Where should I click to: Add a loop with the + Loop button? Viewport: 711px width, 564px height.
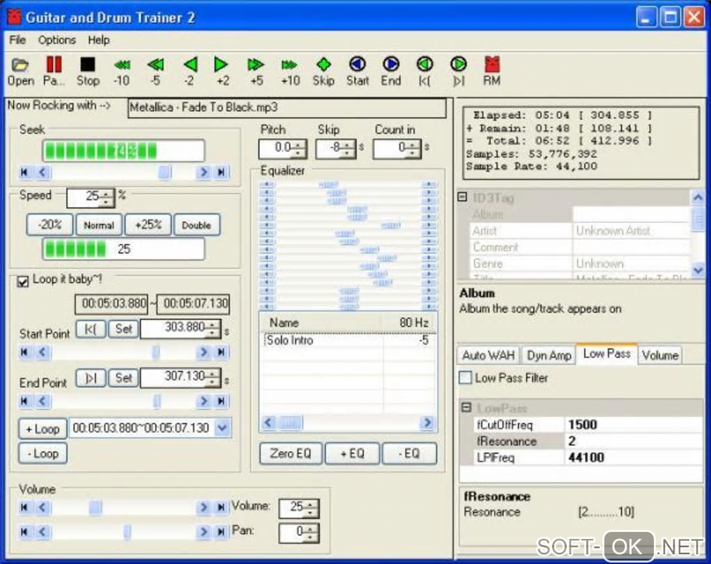43,429
